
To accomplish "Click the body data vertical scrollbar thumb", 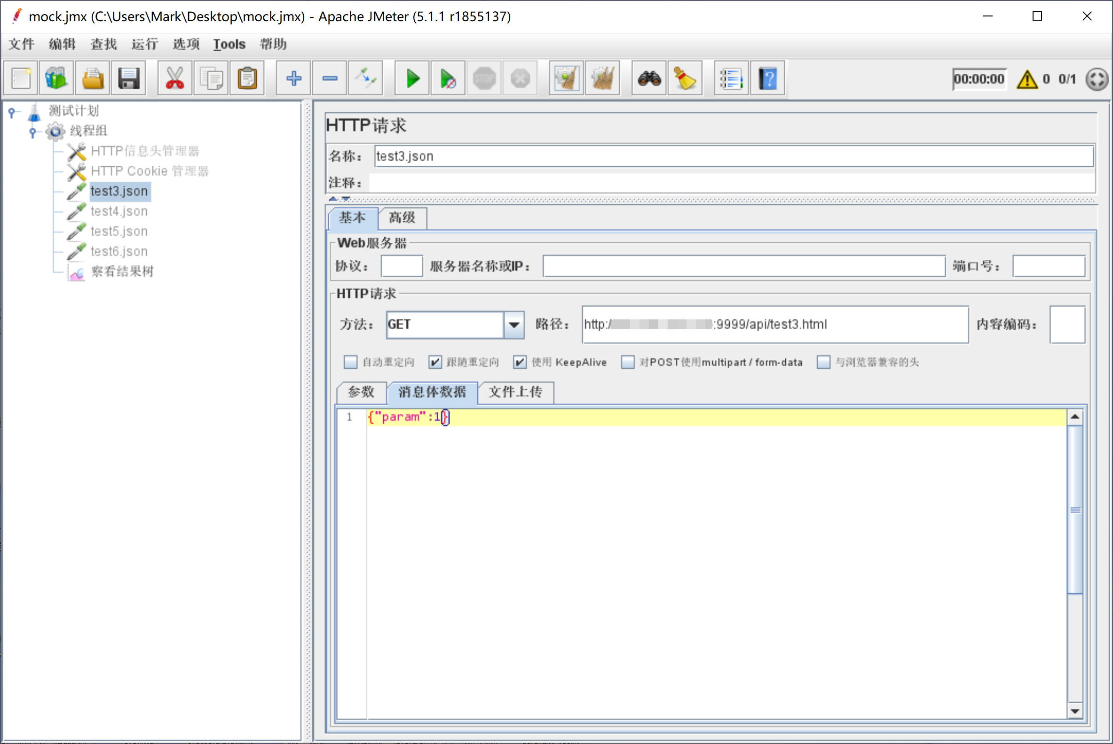I will tap(1075, 510).
